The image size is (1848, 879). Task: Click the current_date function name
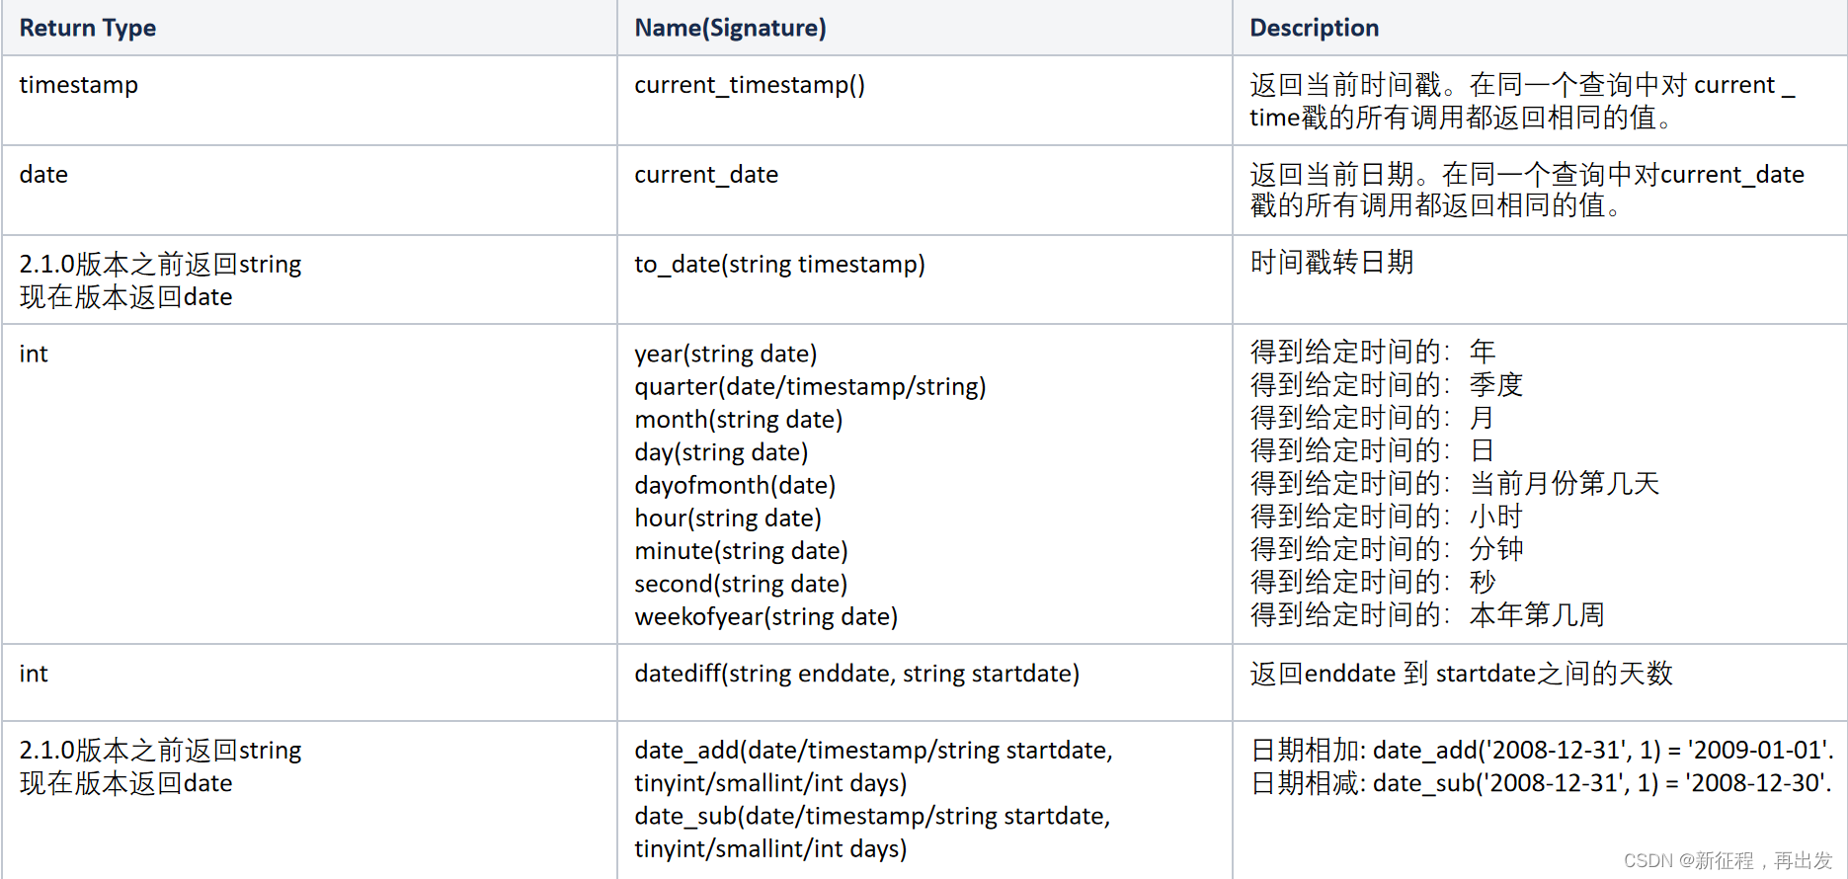[706, 175]
